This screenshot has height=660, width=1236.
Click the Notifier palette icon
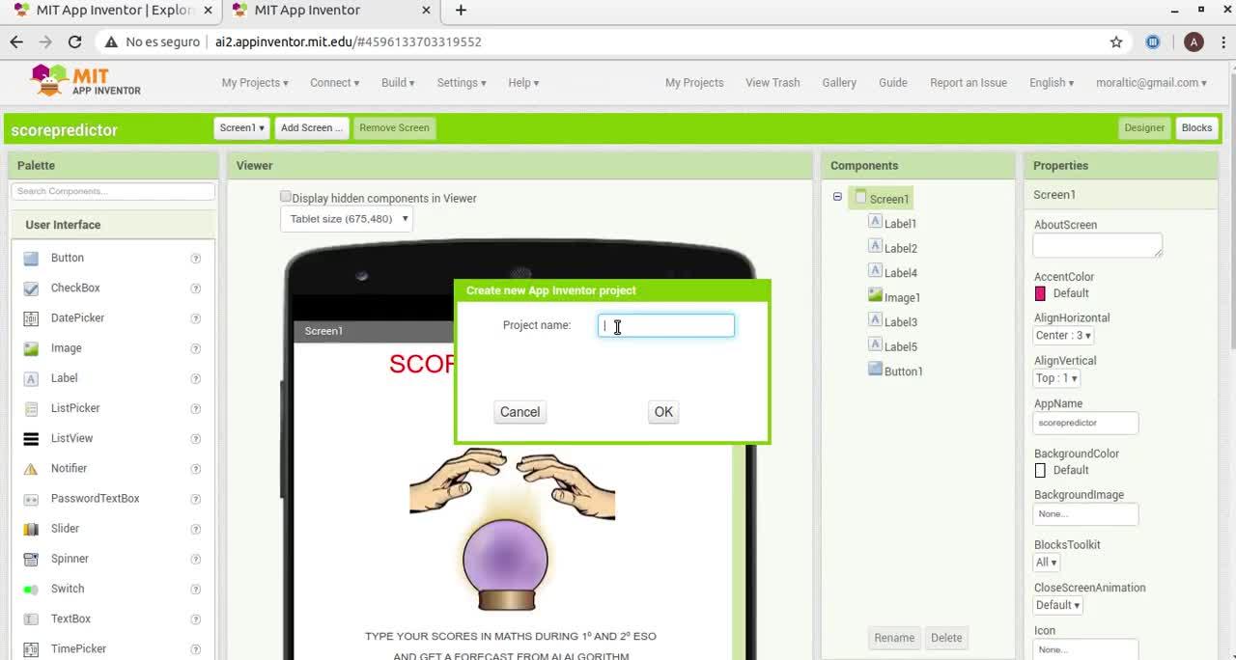pyautogui.click(x=31, y=468)
